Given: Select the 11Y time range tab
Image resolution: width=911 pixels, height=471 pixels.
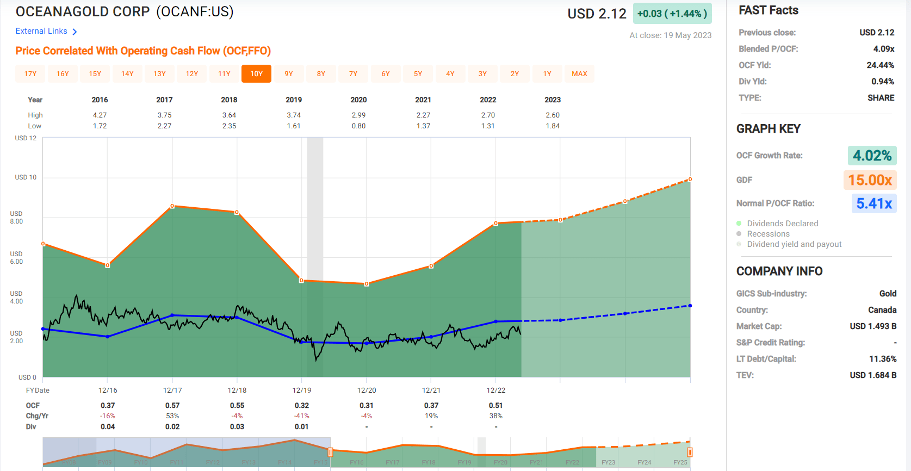Looking at the screenshot, I should [x=224, y=73].
